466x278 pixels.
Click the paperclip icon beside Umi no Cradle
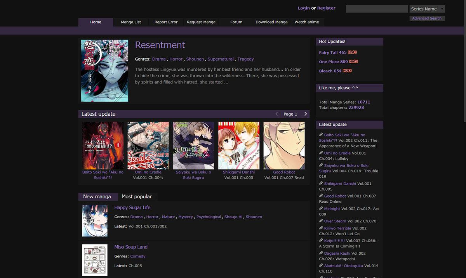pyautogui.click(x=321, y=153)
